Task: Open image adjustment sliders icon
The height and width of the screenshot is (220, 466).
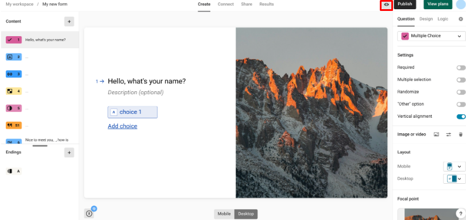Action: pos(448,134)
